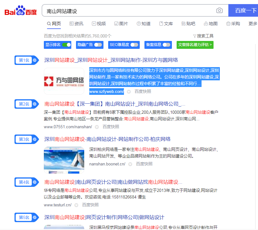
Task: Click the 第5名 rank label
Action: [24, 217]
